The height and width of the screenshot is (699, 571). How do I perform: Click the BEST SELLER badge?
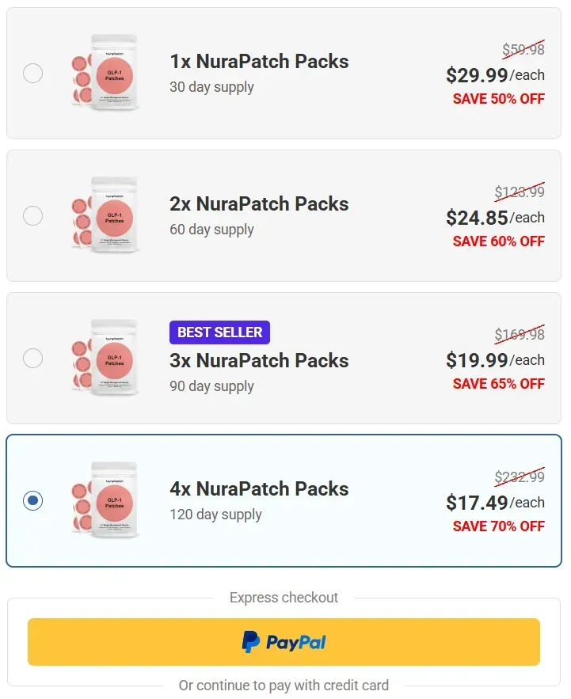[219, 332]
